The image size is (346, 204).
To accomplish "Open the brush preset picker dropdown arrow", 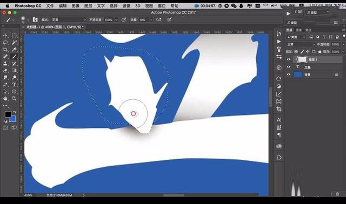I will [28, 20].
